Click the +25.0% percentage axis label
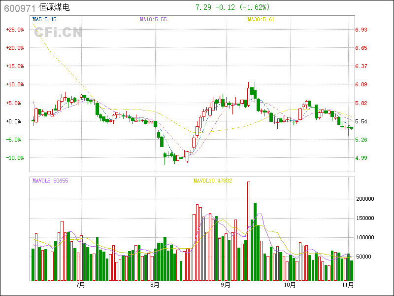Viewport: 394px width, 296px height. point(15,30)
